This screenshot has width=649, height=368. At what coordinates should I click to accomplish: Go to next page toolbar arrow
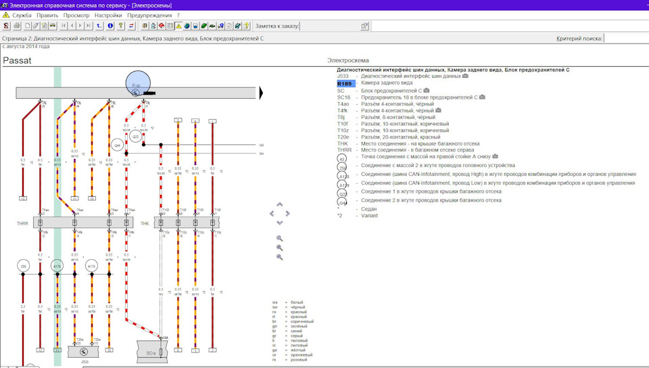[80, 26]
